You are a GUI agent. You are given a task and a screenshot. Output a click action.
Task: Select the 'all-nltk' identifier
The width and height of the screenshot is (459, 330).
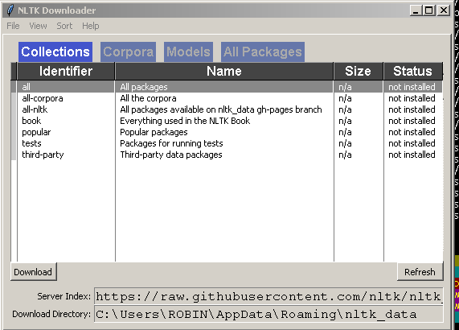35,109
